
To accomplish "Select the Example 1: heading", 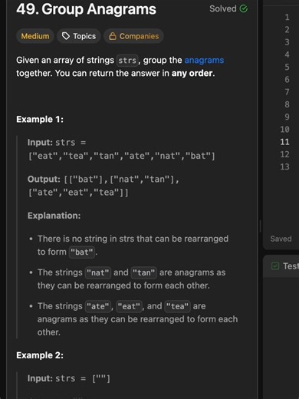I will click(x=40, y=120).
